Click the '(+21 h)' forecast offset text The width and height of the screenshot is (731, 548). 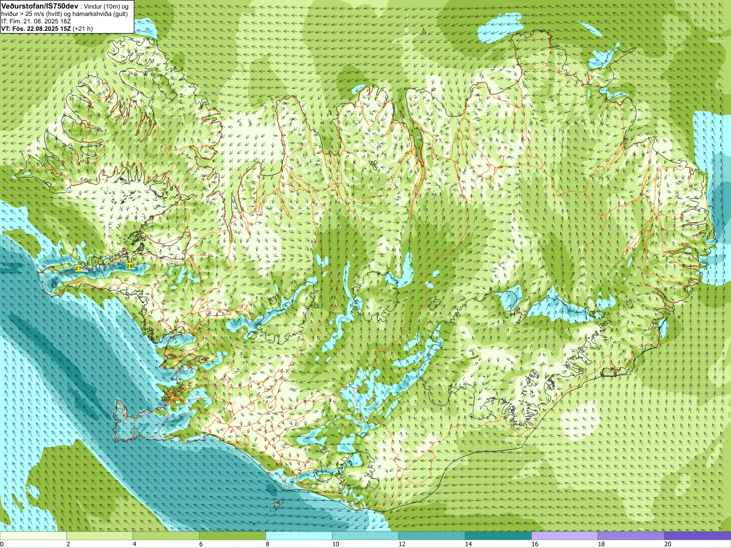83,29
